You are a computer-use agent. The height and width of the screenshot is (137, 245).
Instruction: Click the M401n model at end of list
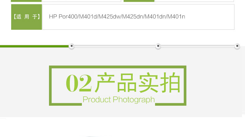[x=176, y=16]
